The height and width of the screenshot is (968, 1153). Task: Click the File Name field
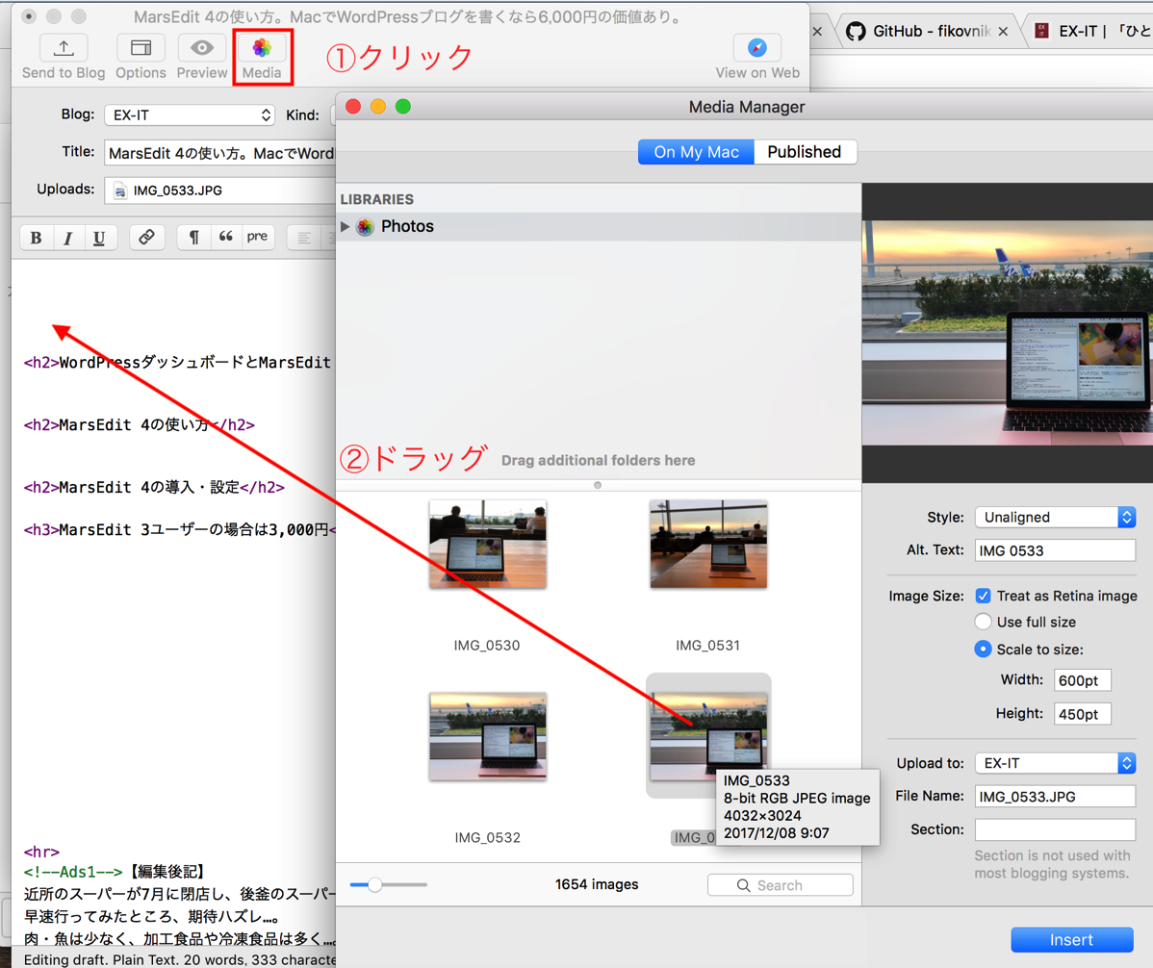coord(1055,797)
